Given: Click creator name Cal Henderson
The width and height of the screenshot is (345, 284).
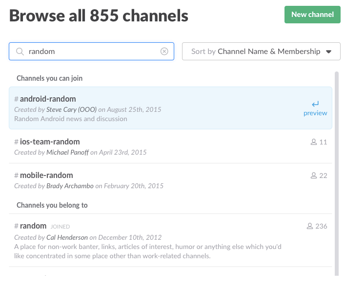Looking at the screenshot, I should point(67,237).
